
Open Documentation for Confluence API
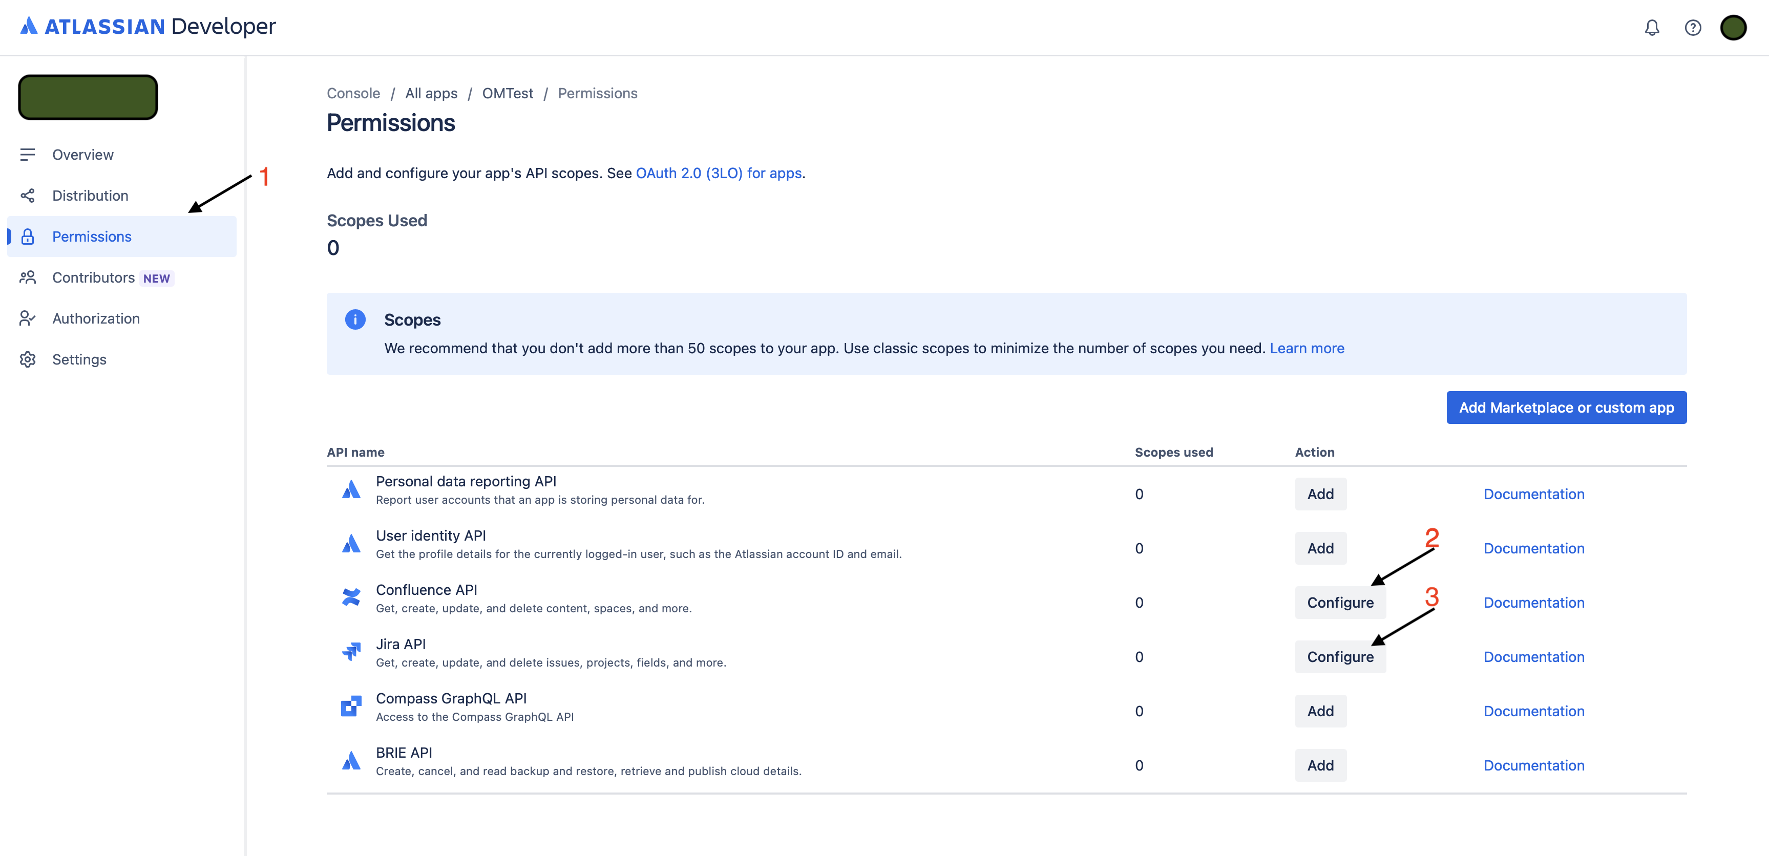(x=1533, y=603)
